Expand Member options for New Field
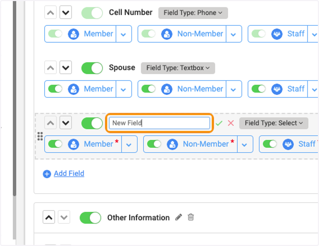Image resolution: width=319 pixels, height=246 pixels. pos(129,144)
